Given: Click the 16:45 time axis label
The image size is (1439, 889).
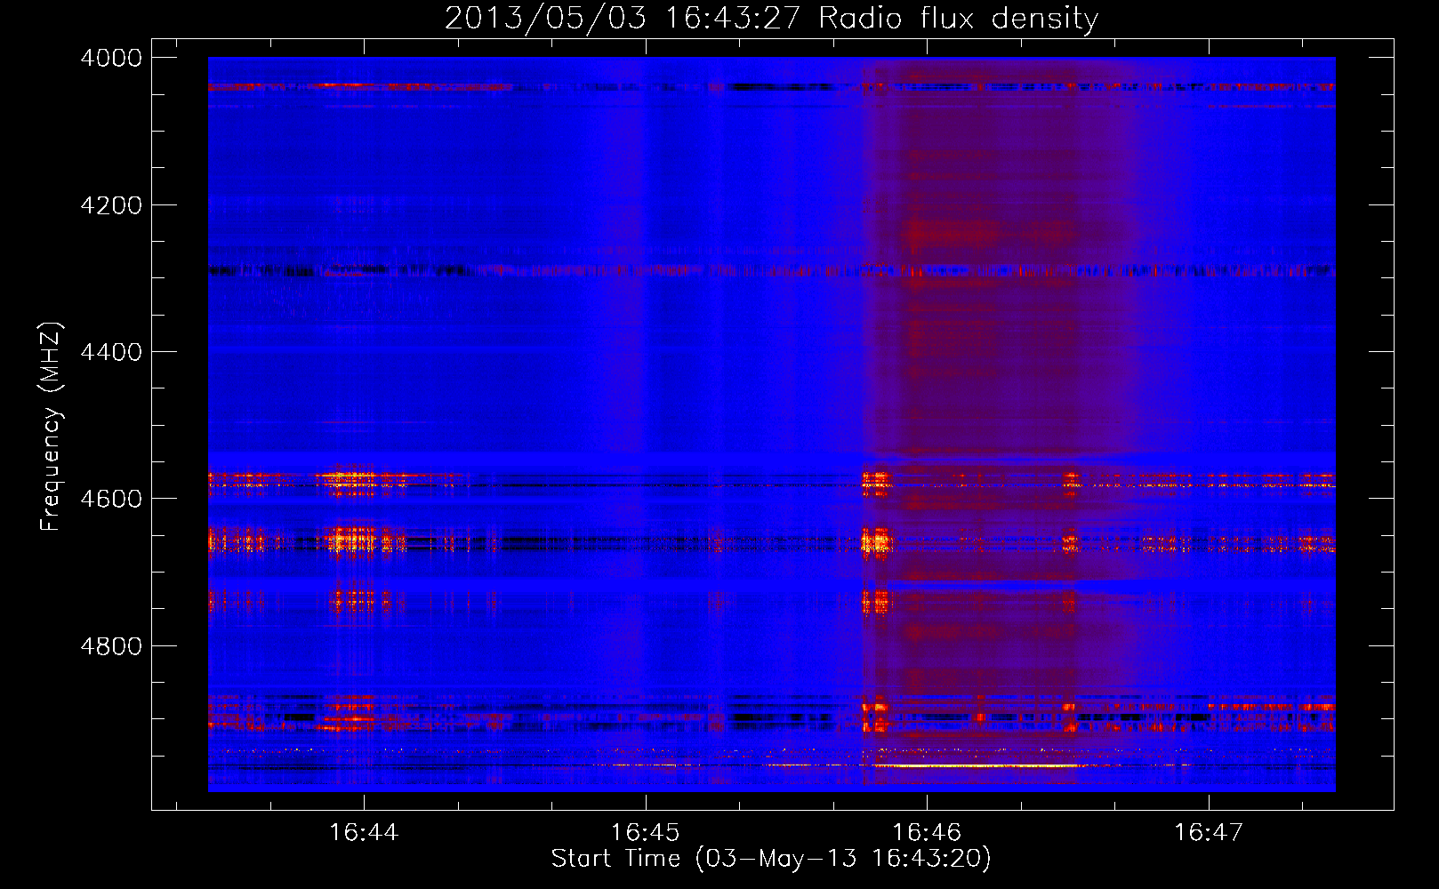Looking at the screenshot, I should tap(645, 832).
